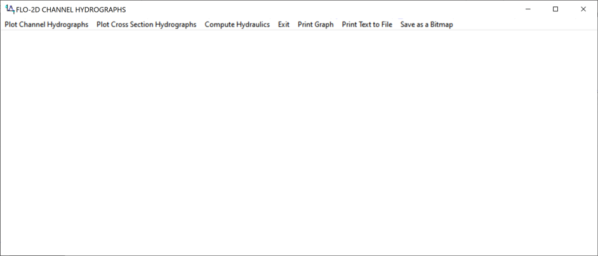The image size is (598, 256).
Task: Run calculations with Compute Hydraulics
Action: [237, 25]
